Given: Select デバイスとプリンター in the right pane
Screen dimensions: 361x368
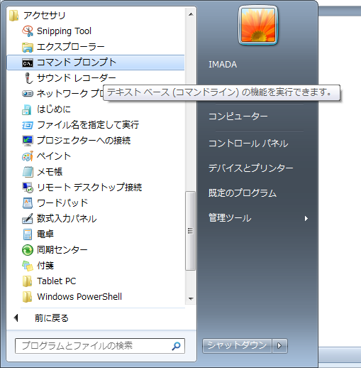Looking at the screenshot, I should pyautogui.click(x=250, y=168).
